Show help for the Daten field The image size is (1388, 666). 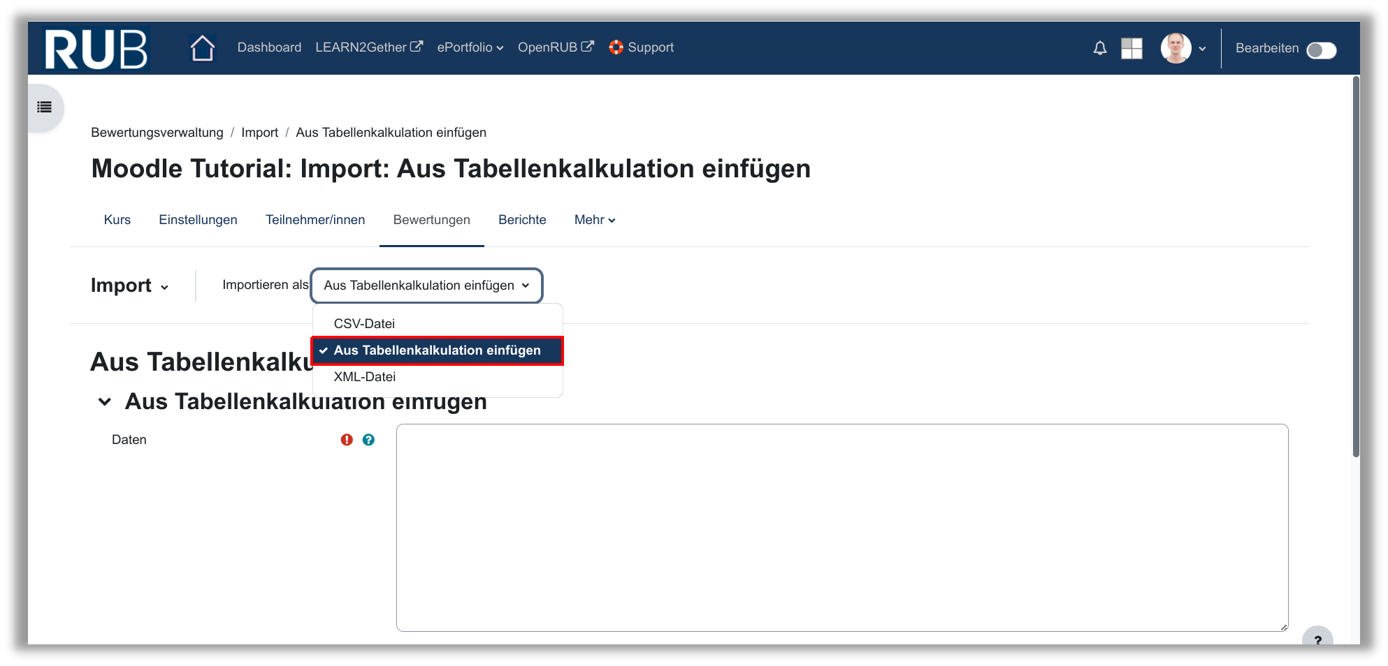pyautogui.click(x=368, y=440)
